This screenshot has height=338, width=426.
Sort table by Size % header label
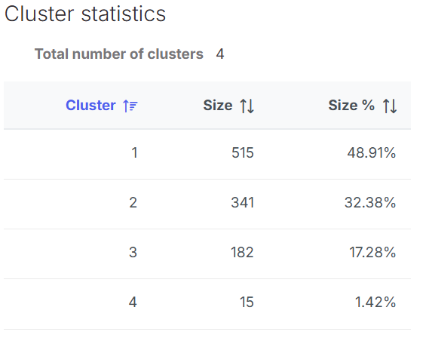point(351,105)
